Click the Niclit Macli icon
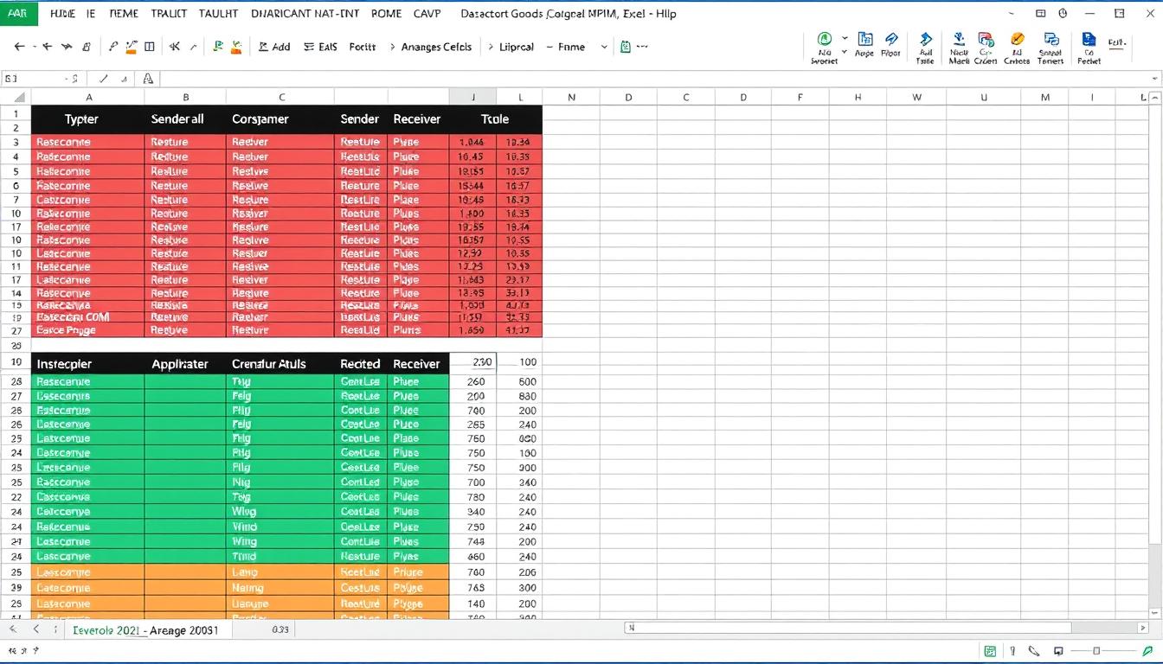This screenshot has width=1163, height=664. point(959,39)
